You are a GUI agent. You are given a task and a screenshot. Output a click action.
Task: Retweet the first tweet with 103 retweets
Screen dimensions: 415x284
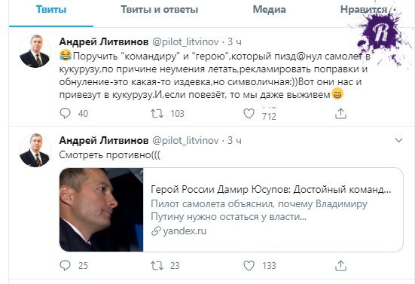coord(157,114)
